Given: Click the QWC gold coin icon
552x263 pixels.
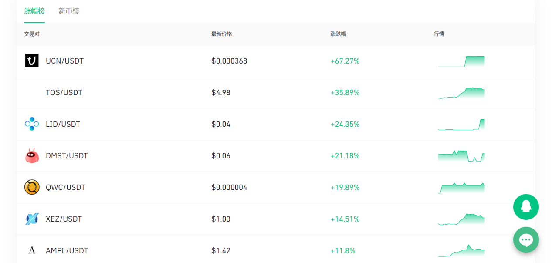Looking at the screenshot, I should 32,187.
